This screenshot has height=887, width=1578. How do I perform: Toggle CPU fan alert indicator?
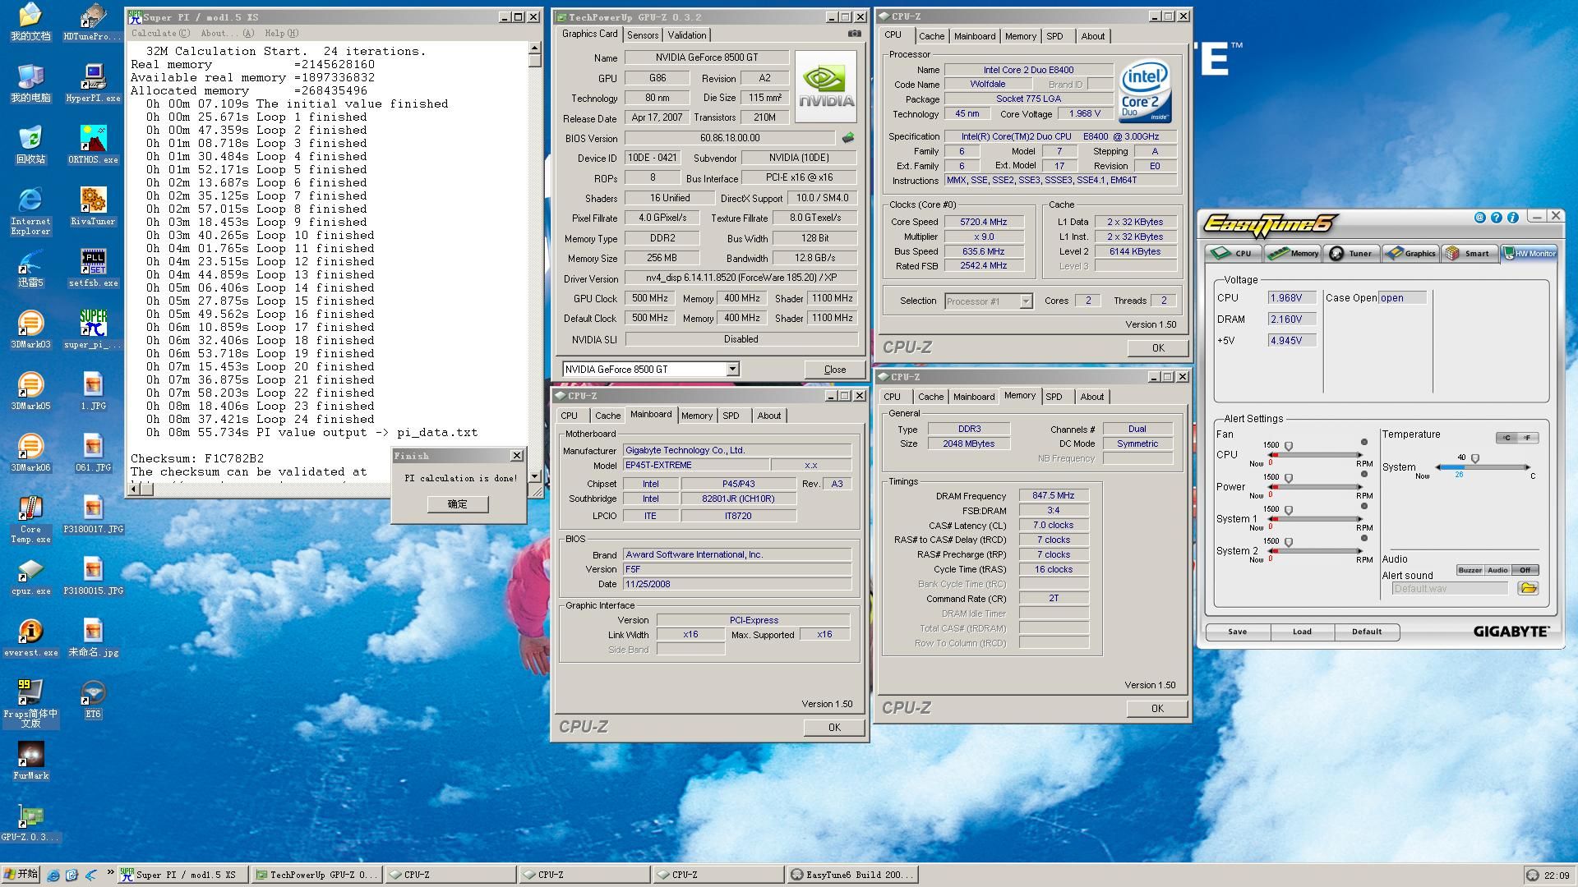click(x=1364, y=442)
